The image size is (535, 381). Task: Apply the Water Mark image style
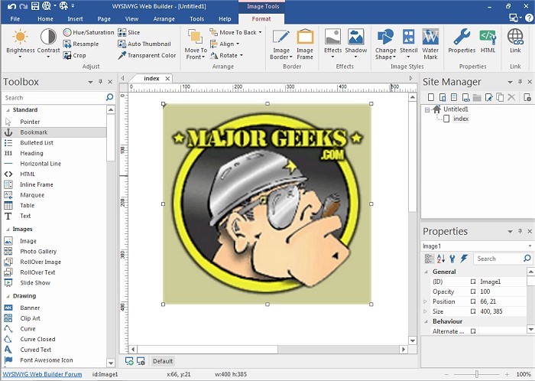click(430, 44)
